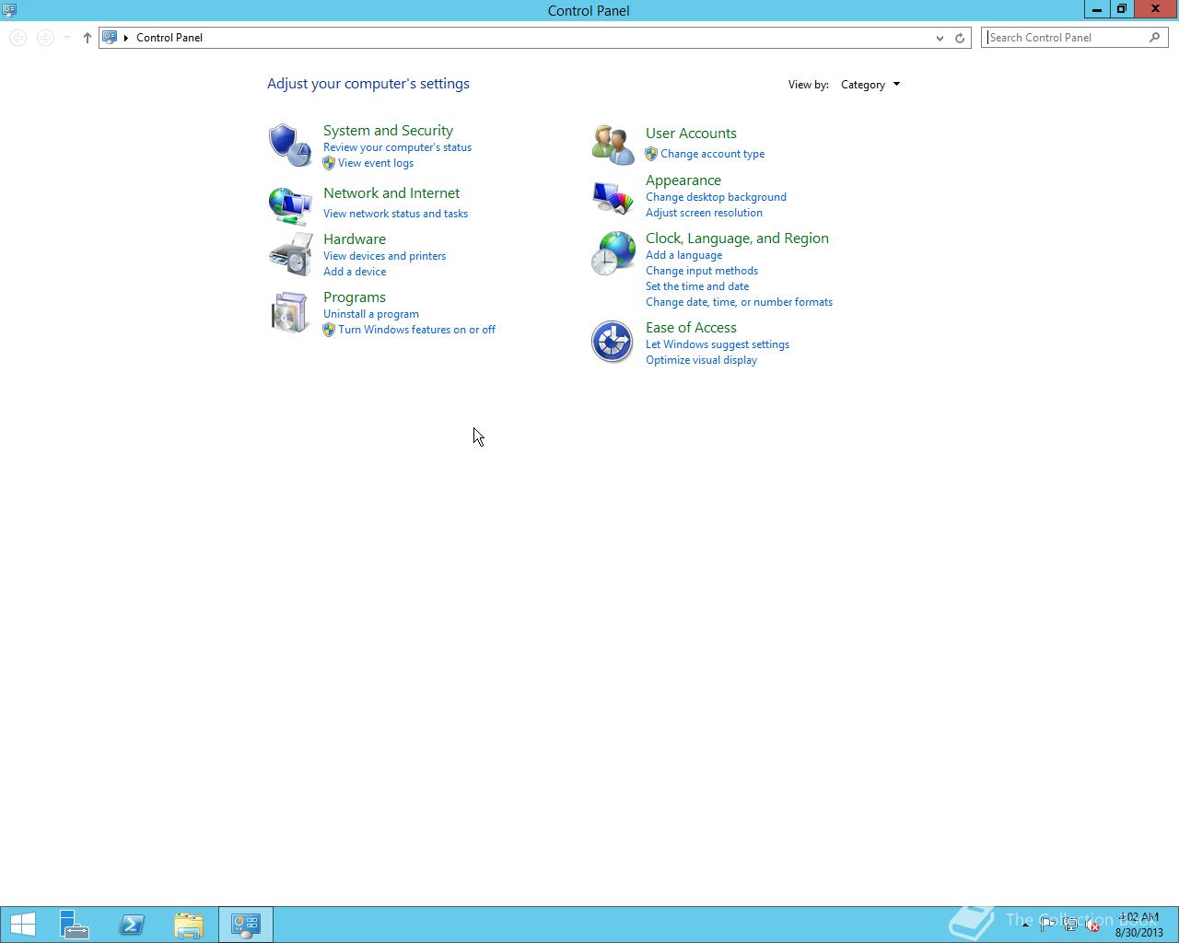Click Let Windows suggest settings link
The image size is (1179, 943).
pos(718,344)
